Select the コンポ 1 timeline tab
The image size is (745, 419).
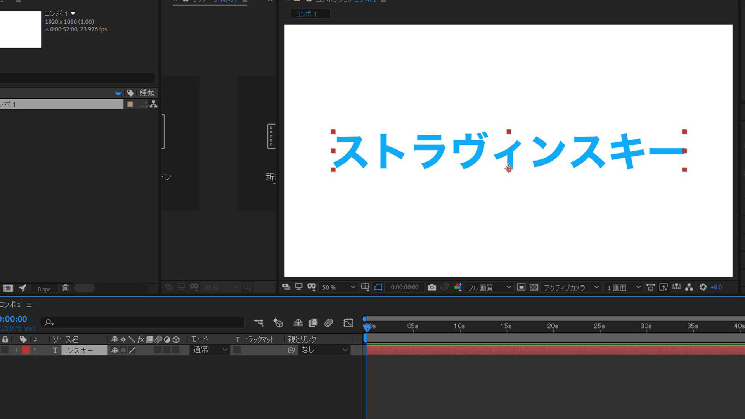tap(10, 305)
